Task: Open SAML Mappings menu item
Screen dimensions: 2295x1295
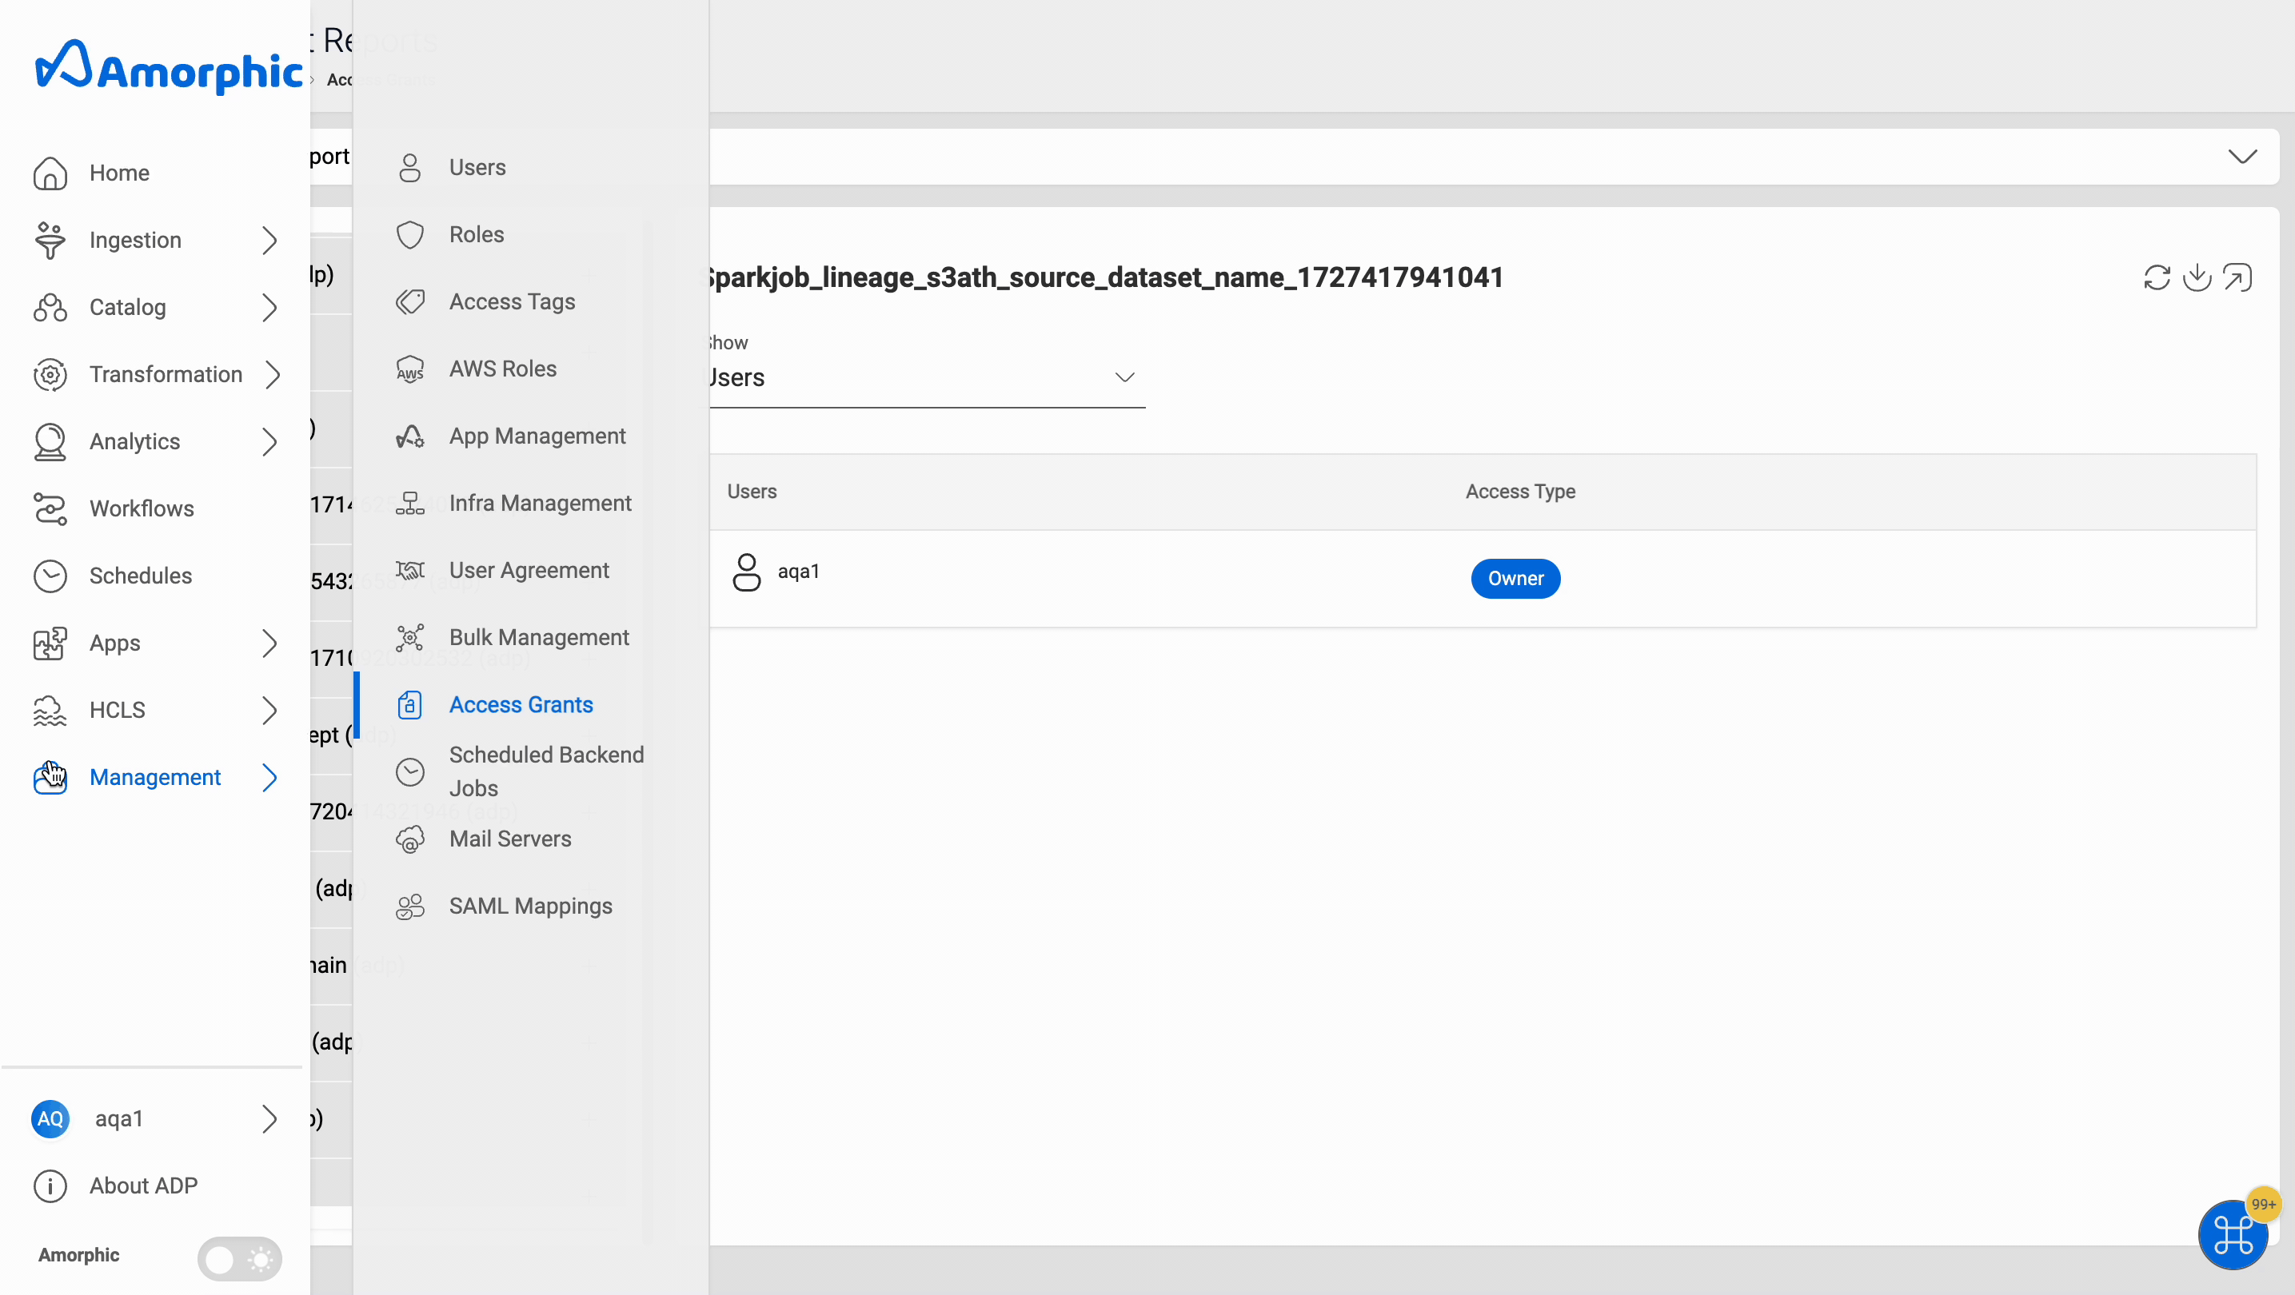Action: pos(530,906)
